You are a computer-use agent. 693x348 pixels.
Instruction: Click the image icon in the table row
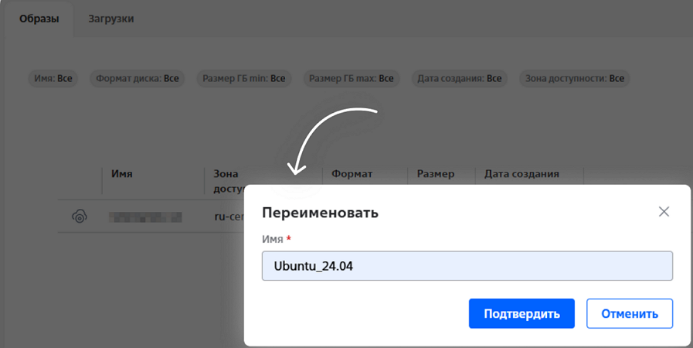click(79, 217)
